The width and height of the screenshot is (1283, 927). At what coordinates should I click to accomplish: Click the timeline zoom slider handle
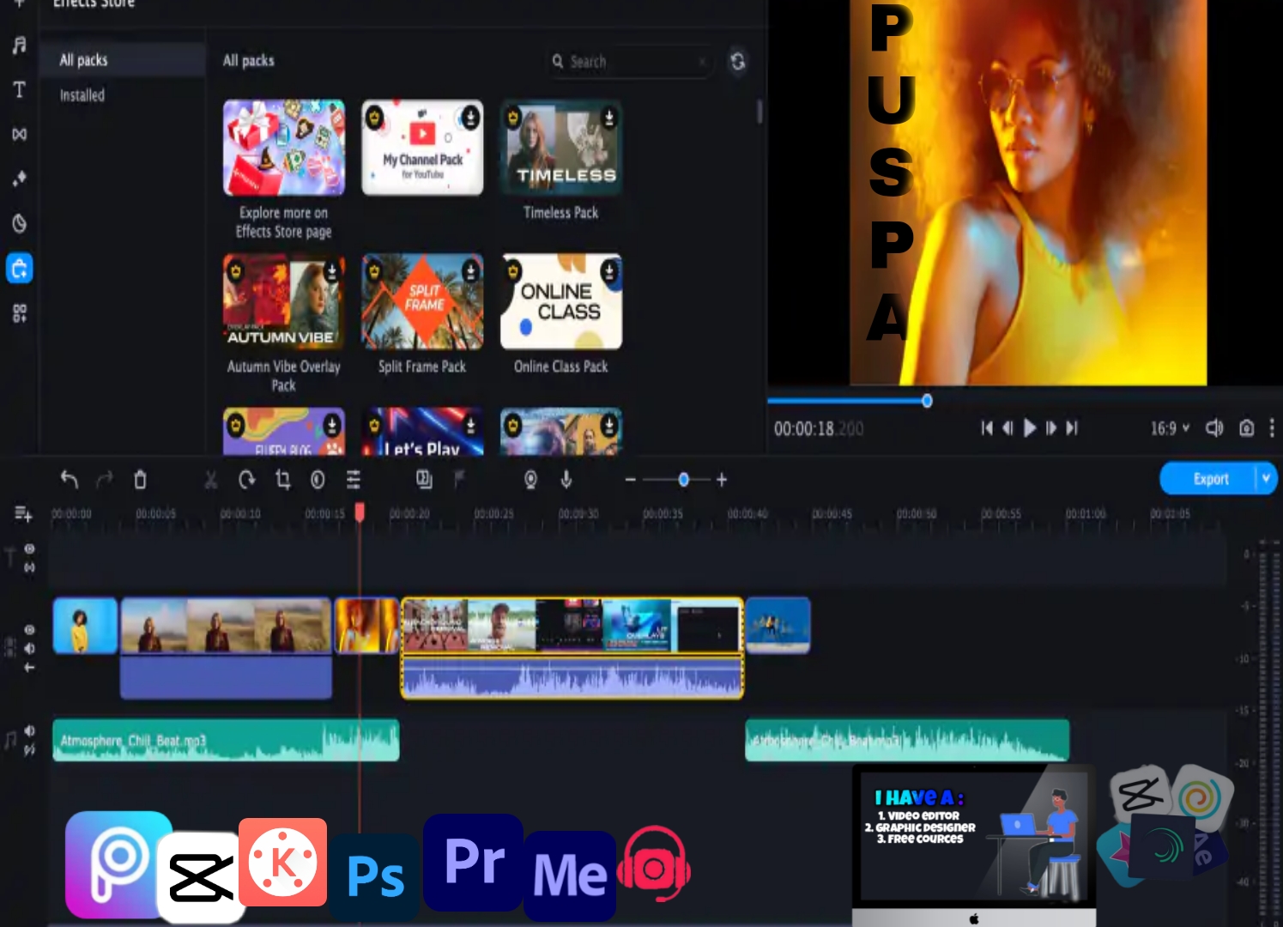click(x=683, y=480)
